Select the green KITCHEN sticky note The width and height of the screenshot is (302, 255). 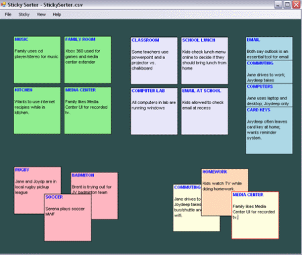(x=37, y=111)
